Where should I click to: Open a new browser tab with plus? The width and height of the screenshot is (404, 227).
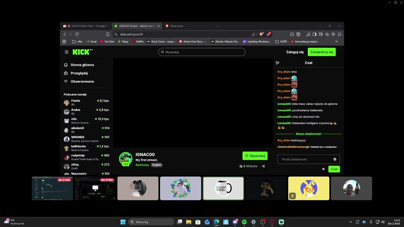[217, 26]
